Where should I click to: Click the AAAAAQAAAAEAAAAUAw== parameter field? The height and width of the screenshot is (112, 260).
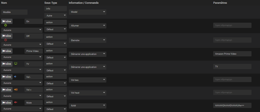pos(232,106)
